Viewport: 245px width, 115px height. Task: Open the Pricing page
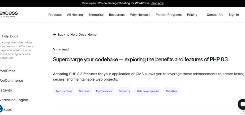pos(192,15)
